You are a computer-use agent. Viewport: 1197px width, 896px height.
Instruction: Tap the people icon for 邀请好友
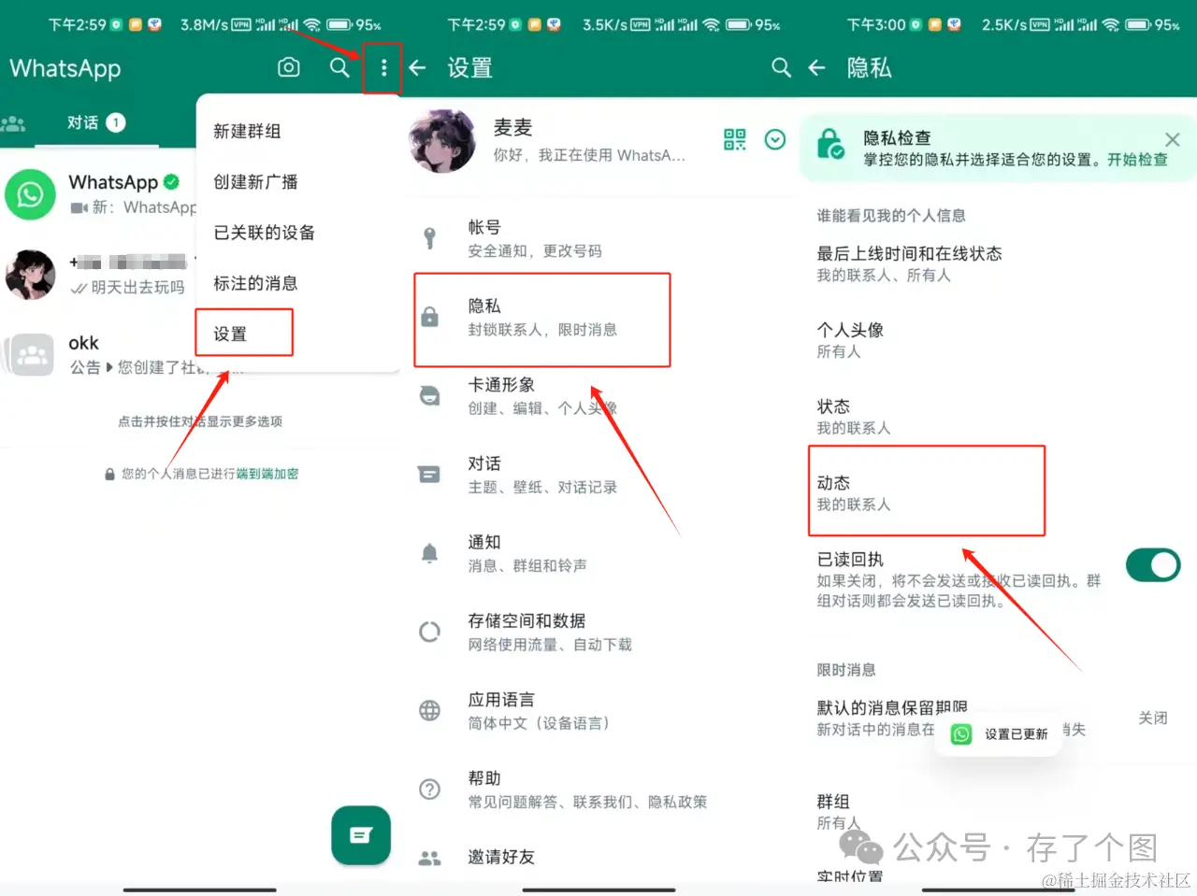[x=429, y=858]
